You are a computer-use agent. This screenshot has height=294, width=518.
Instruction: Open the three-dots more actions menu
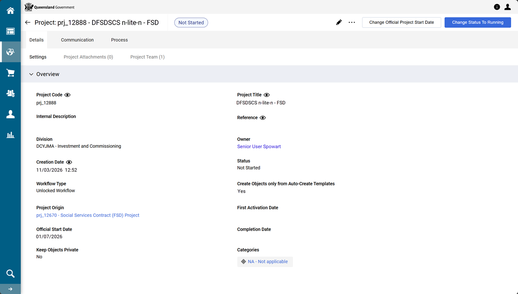click(x=352, y=23)
